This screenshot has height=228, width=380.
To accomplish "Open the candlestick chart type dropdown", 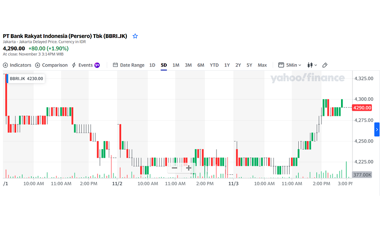I will 312,65.
